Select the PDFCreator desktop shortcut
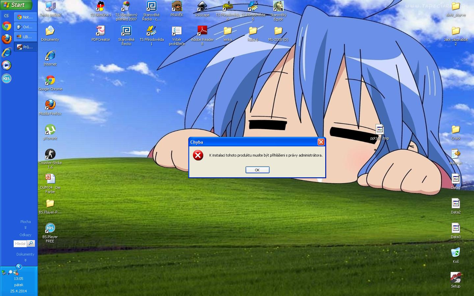The height and width of the screenshot is (296, 474). pyautogui.click(x=101, y=34)
